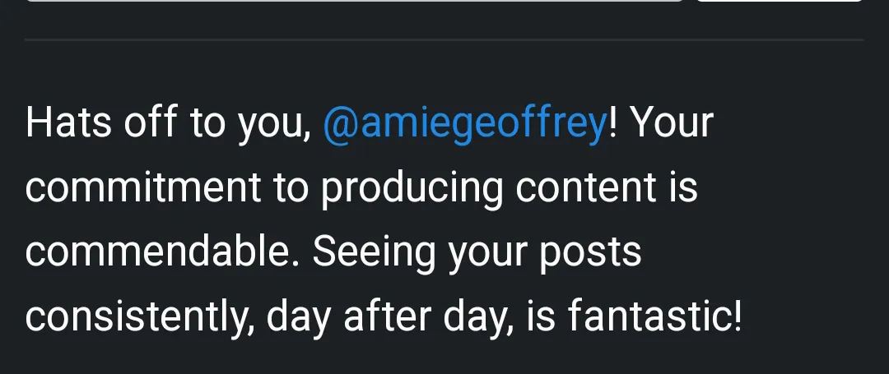Click the white button edge at top right
The image size is (889, 374).
780,1
